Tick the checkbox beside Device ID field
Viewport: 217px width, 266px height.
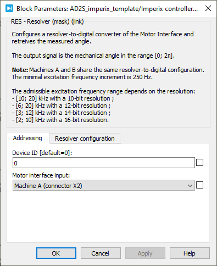pos(199,163)
